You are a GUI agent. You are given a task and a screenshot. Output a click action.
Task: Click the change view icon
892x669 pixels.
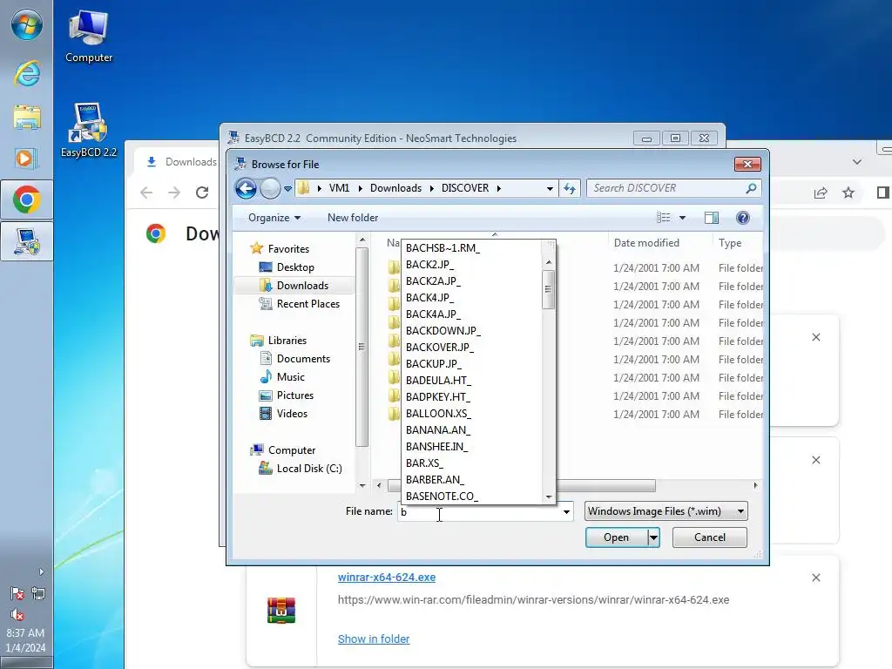click(x=663, y=218)
